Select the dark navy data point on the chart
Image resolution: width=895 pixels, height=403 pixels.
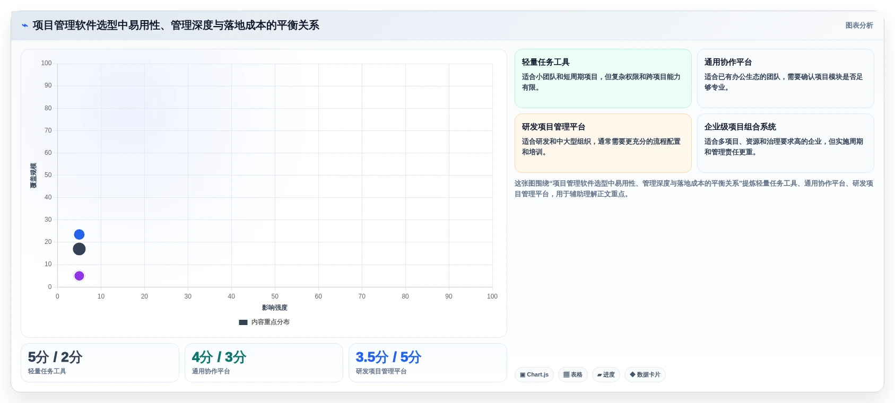(79, 249)
